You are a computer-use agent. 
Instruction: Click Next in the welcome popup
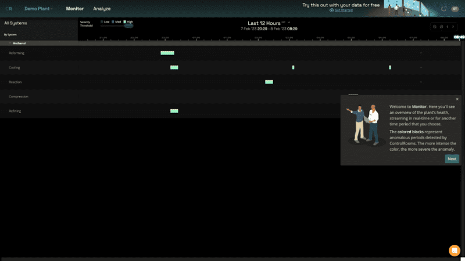coord(452,159)
